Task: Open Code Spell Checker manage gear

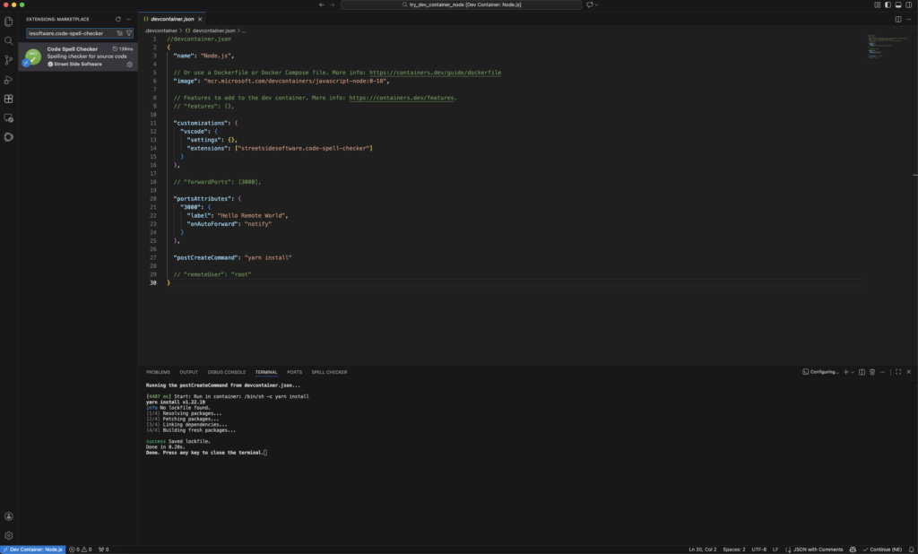Action: [130, 65]
